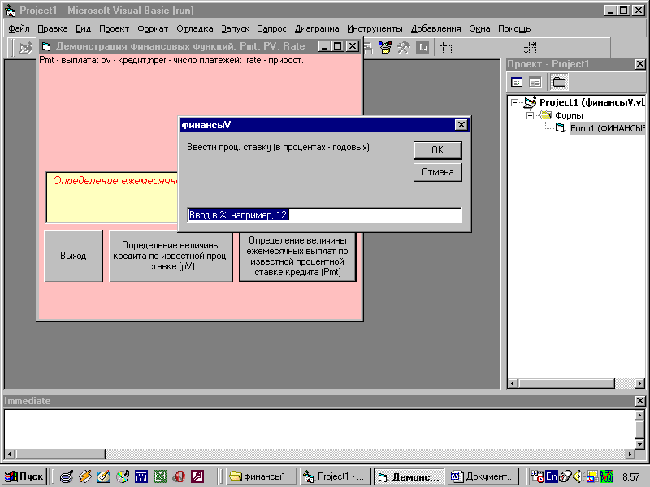Open the Вид menu
The image size is (650, 487).
coord(84,28)
